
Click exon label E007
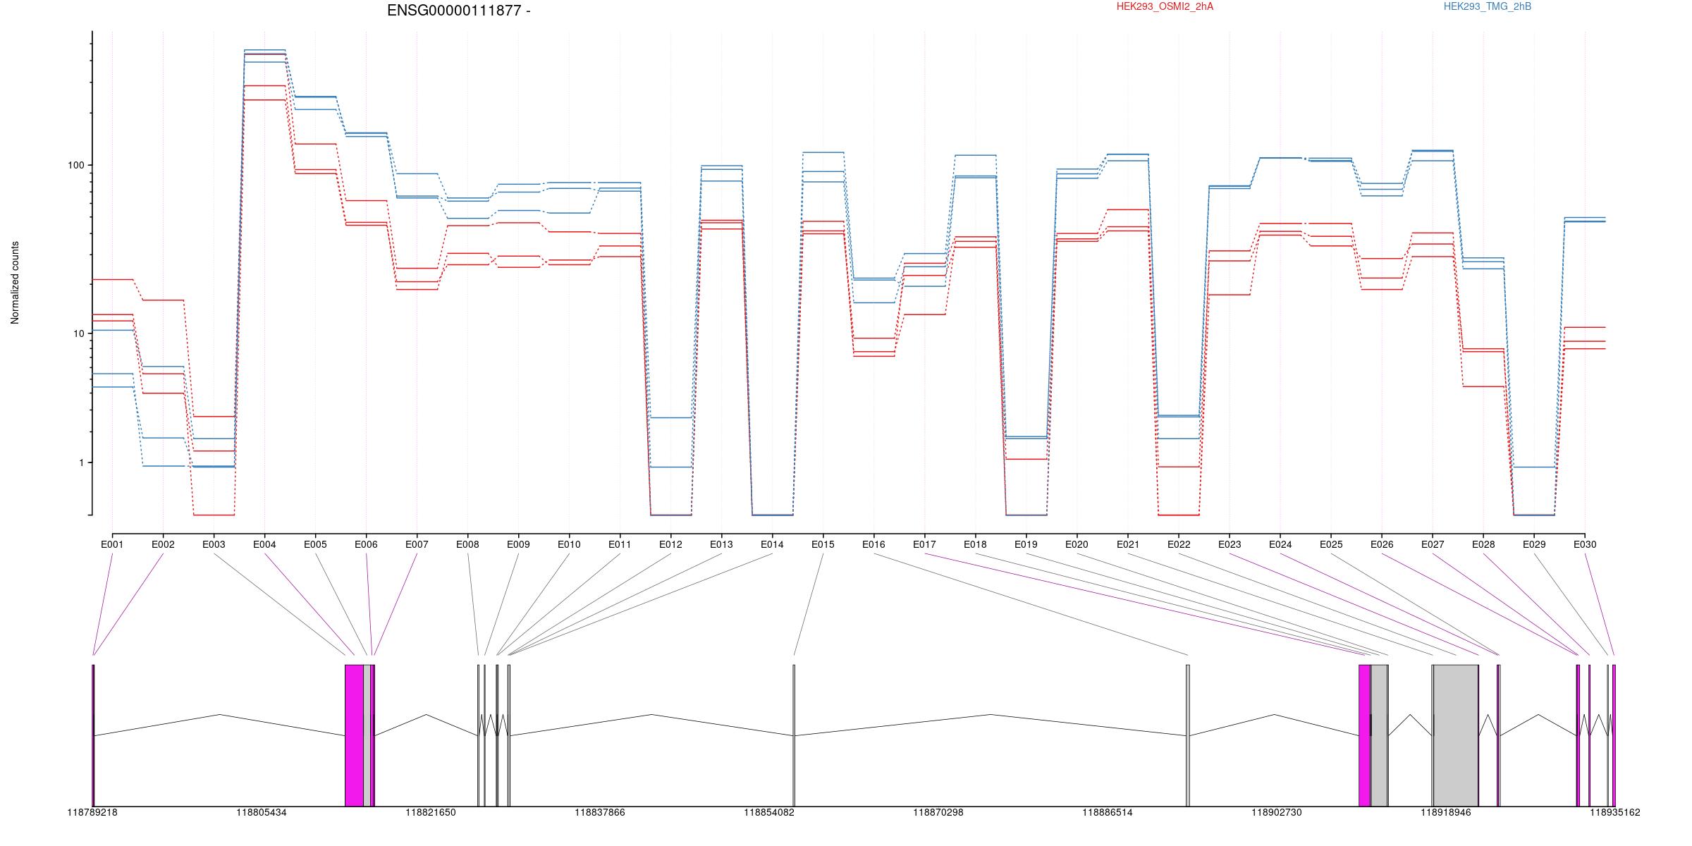point(417,544)
